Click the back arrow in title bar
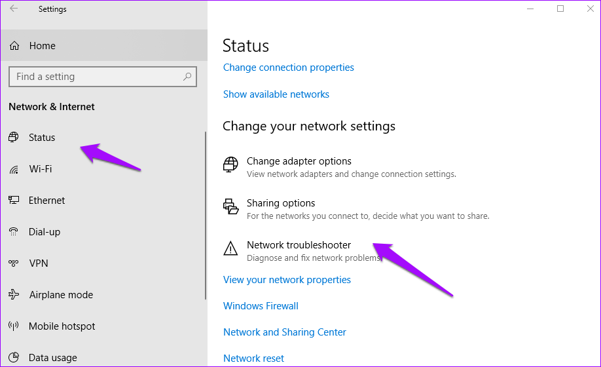Screen dimensions: 601x367 pos(14,9)
